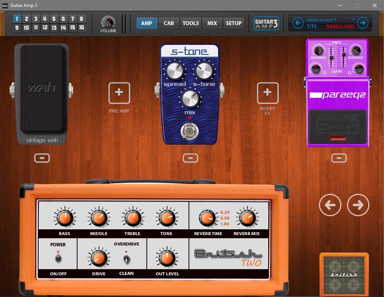Click the REVERB TIME knob

[x=207, y=218]
